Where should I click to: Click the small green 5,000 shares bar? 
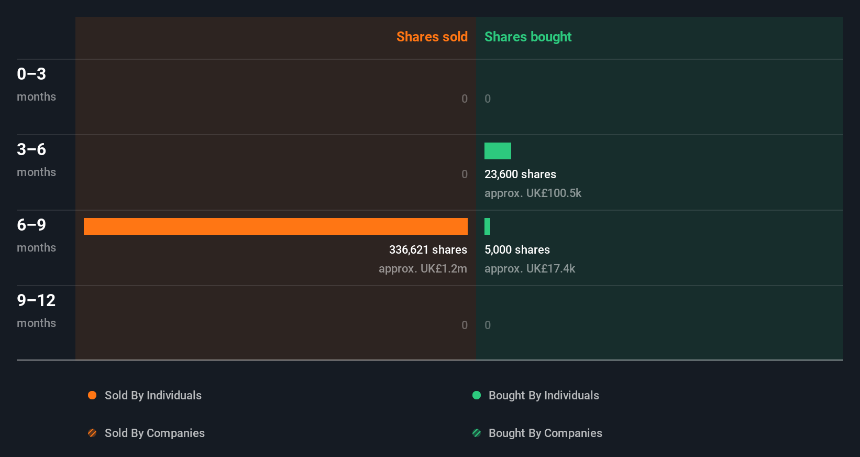click(487, 226)
